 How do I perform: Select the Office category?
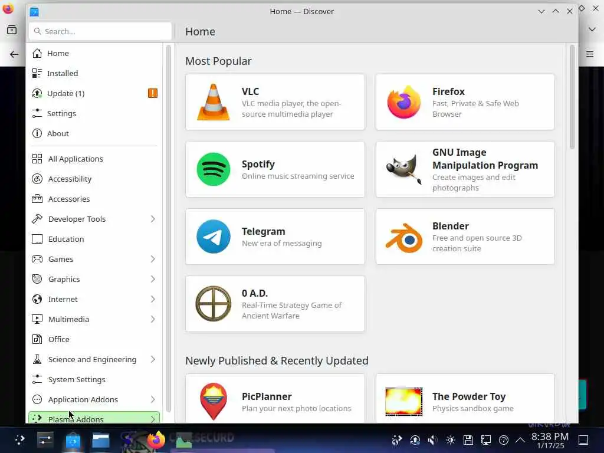tap(94, 339)
